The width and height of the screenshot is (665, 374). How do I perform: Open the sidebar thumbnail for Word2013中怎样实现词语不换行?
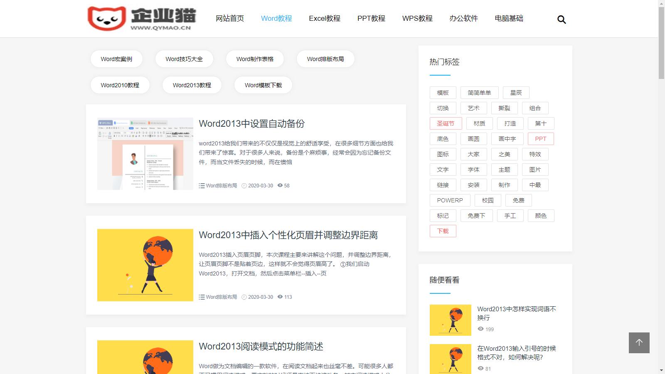click(x=450, y=320)
